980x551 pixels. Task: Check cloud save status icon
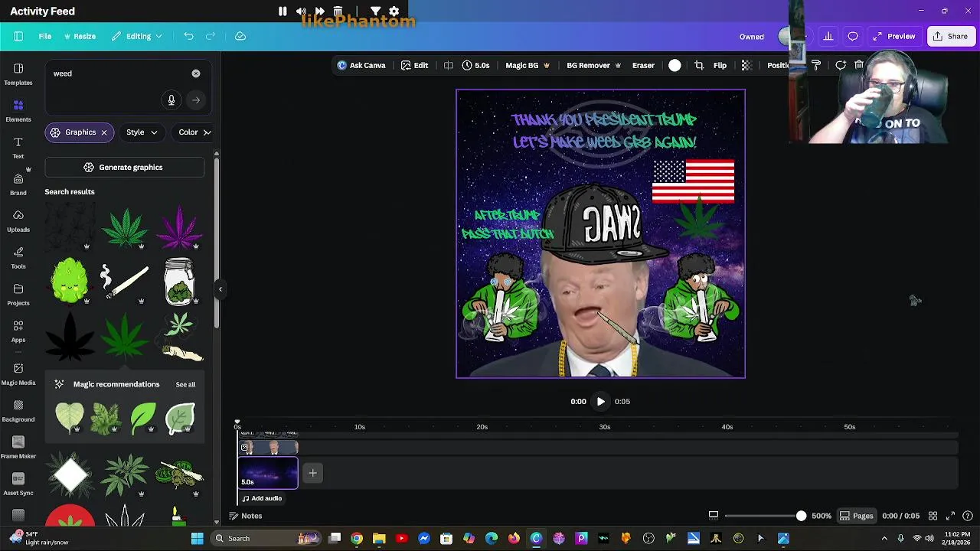tap(240, 36)
